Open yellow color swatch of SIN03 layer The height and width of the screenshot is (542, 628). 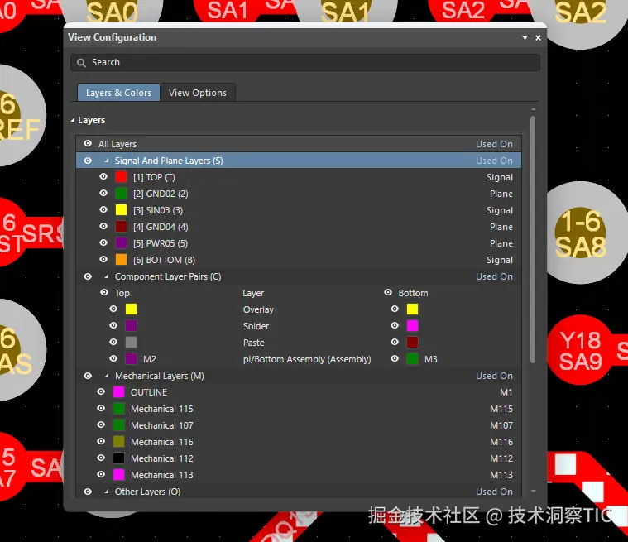point(121,210)
